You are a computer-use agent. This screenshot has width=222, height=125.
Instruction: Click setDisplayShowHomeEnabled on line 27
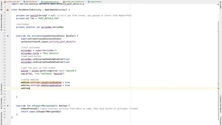point(48,62)
